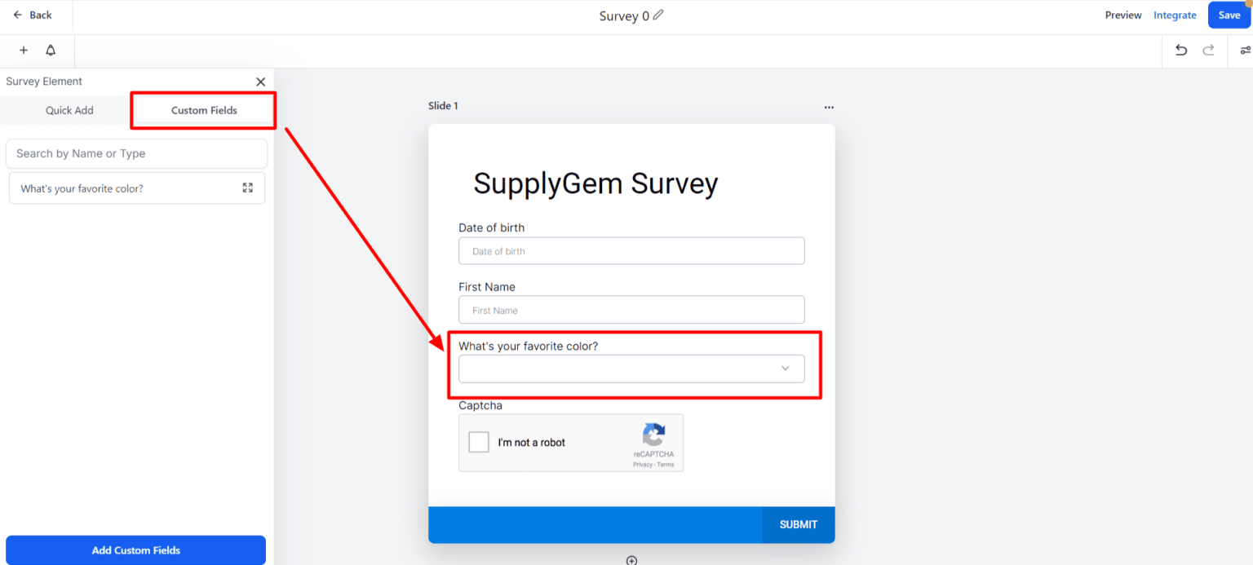Viewport: 1253px width, 565px height.
Task: Switch to the Custom Fields tab
Action: 202,110
